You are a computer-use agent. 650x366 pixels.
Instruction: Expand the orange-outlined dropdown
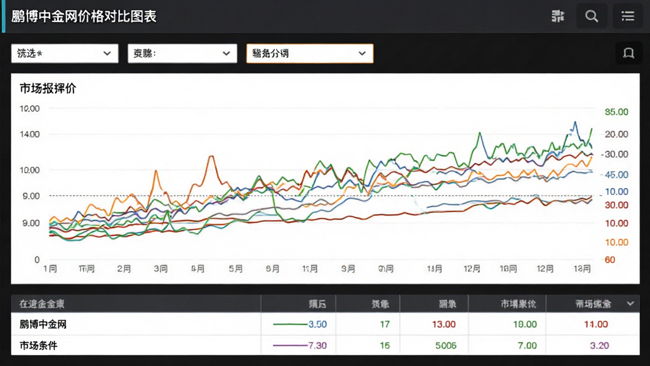[x=310, y=53]
